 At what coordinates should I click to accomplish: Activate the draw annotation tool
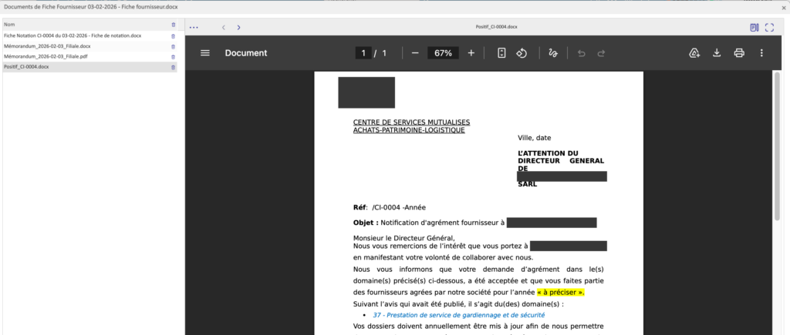[552, 53]
